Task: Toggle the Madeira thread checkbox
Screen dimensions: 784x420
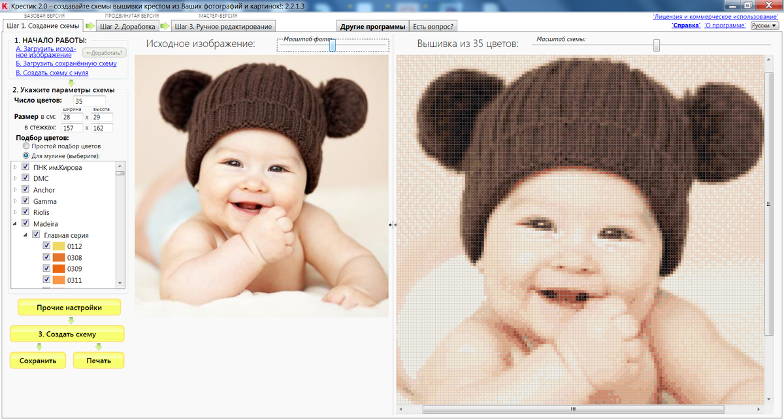Action: pos(25,223)
